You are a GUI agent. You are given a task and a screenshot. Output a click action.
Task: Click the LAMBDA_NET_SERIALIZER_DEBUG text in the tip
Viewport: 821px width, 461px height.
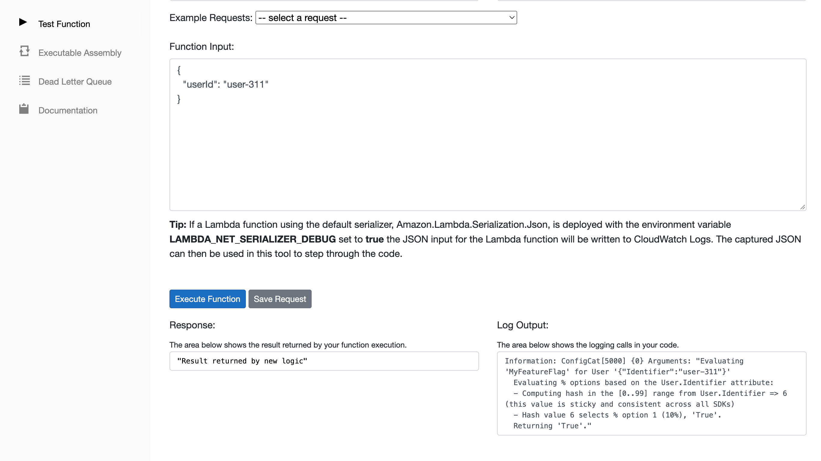pyautogui.click(x=252, y=239)
